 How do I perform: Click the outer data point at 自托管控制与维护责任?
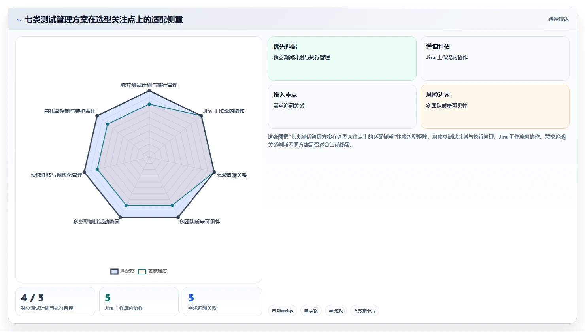(x=97, y=116)
